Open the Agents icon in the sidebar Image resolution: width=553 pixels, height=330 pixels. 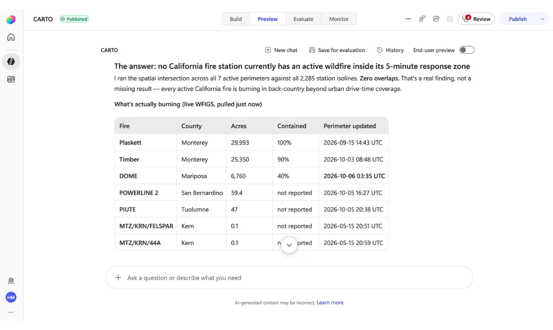(x=11, y=61)
